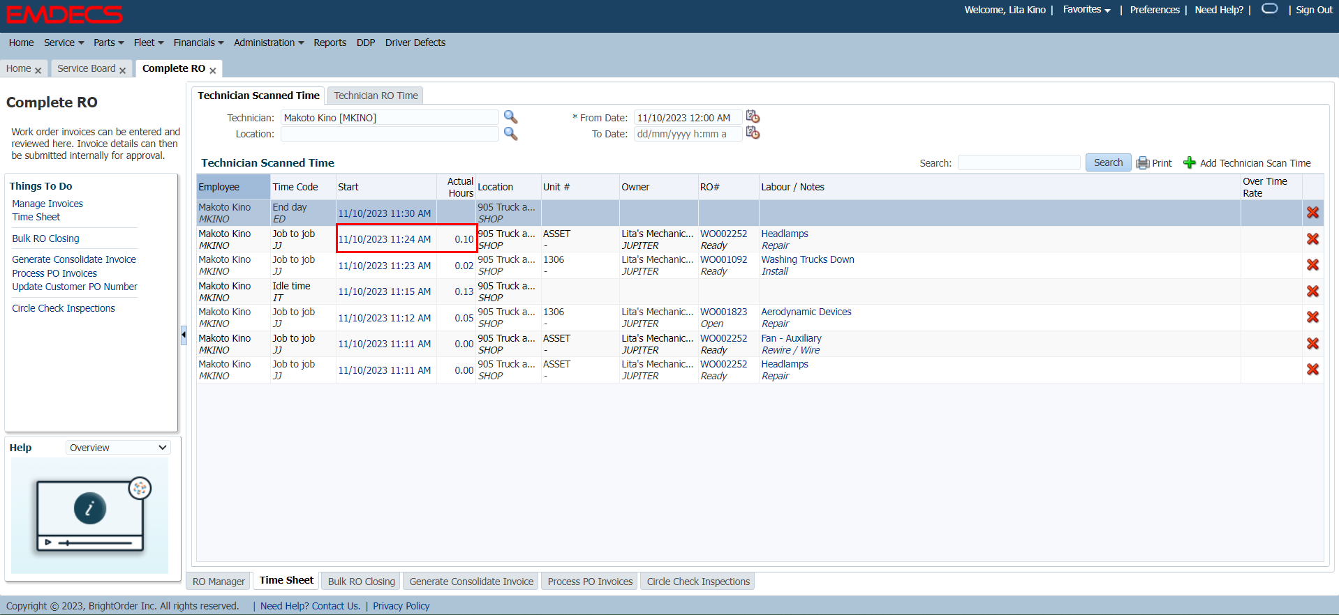The image size is (1339, 615).
Task: Open the Favorites dropdown
Action: point(1086,10)
